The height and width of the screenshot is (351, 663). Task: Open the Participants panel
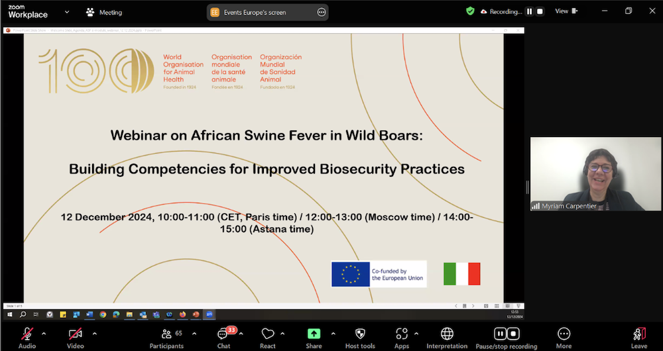[x=166, y=334]
